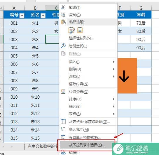Screen dimensions: 159x155
Task: Choose the paste with source formatting icon
Action: pos(72,30)
